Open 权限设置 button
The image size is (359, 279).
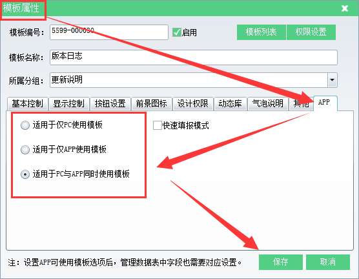[x=311, y=32]
